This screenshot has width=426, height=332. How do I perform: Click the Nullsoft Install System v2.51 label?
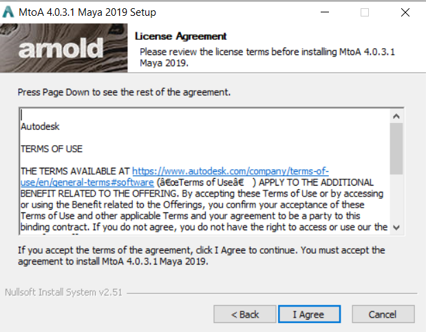63,291
